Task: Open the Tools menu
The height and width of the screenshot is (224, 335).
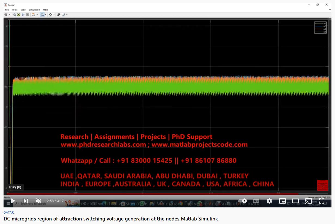Action: (x=15, y=10)
